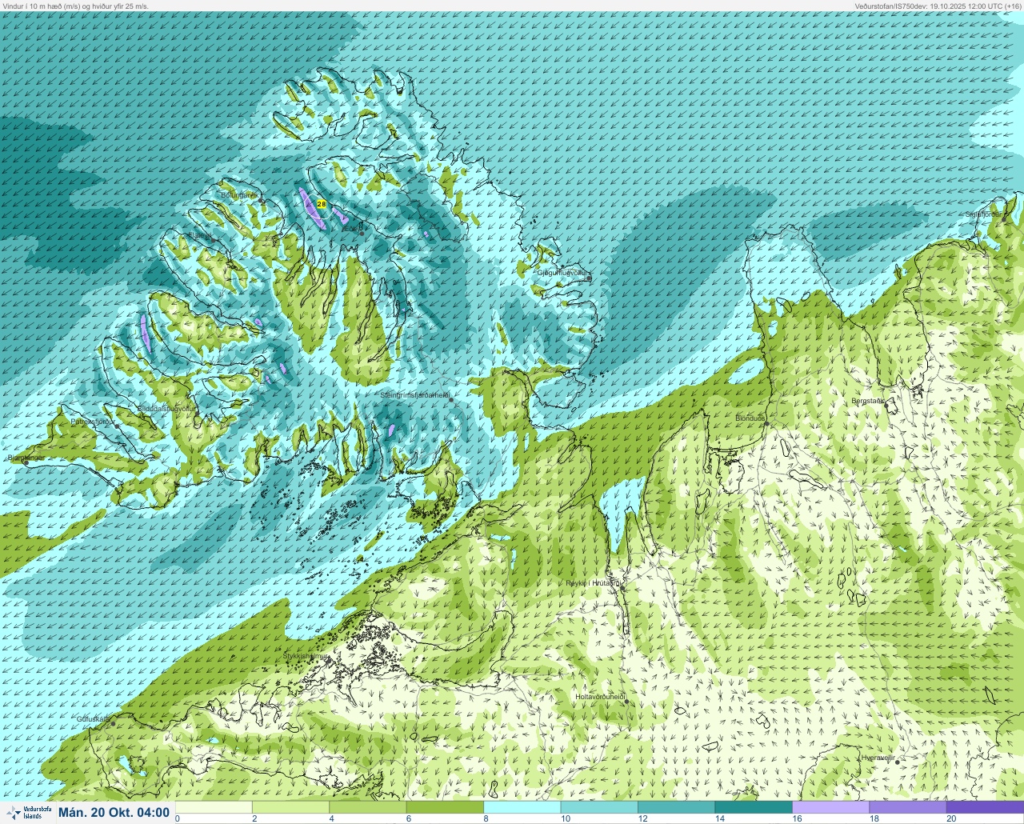The width and height of the screenshot is (1024, 824).
Task: Click the Veðurstofan/IS750dev model run timestamp
Action: tap(938, 6)
